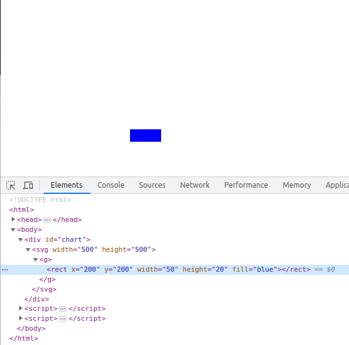Select the opening <html> tag
This screenshot has width=349, height=345.
(22, 209)
